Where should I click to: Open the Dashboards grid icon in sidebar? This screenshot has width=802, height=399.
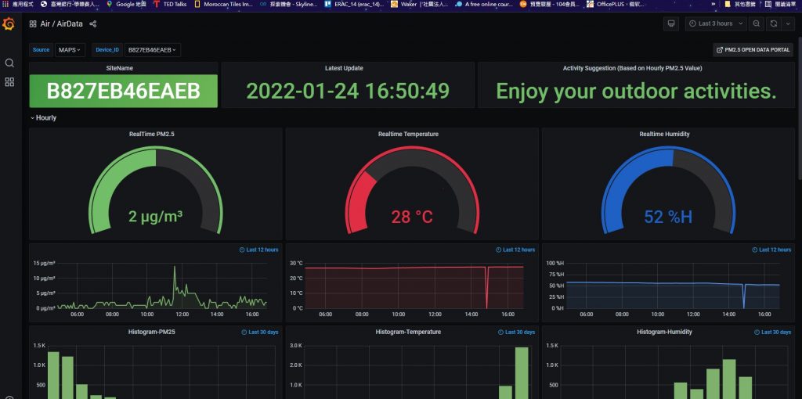click(9, 82)
